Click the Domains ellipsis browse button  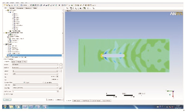point(61,64)
